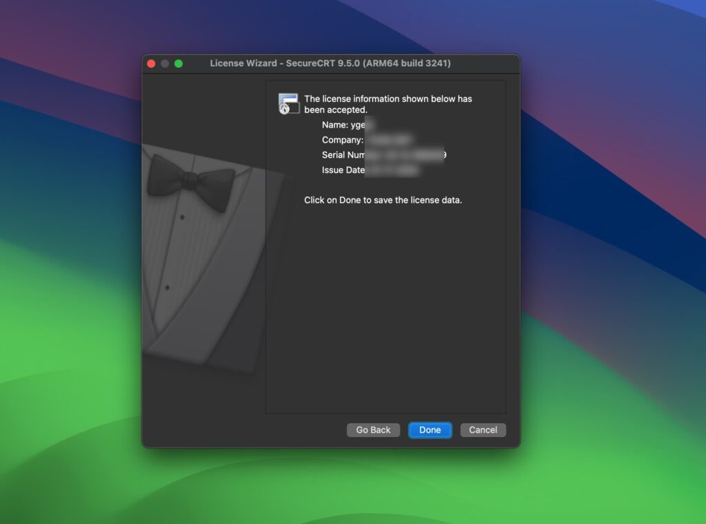This screenshot has width=706, height=524.
Task: Click the wizard content area background
Action: click(386, 310)
